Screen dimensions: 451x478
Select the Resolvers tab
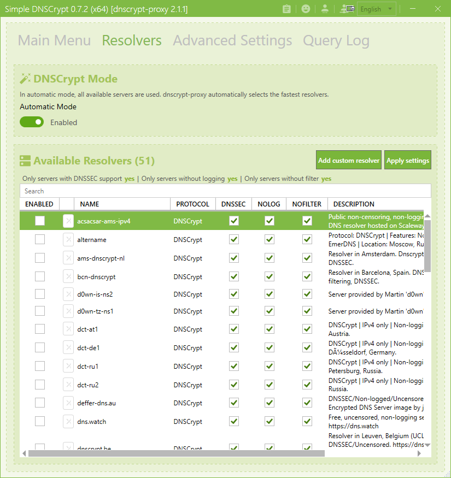[x=132, y=40]
